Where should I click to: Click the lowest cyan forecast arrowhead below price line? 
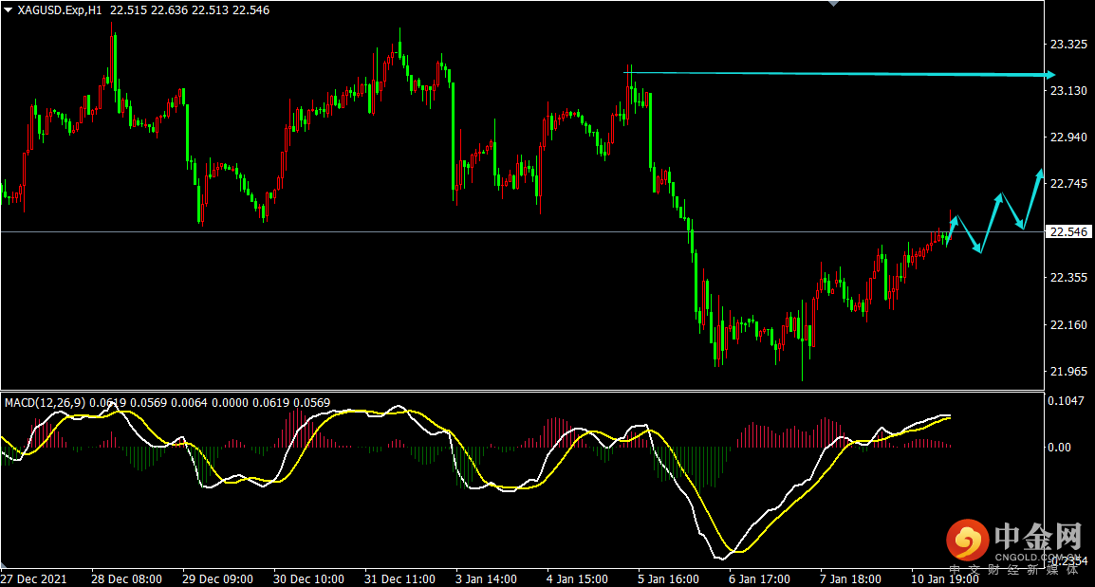point(980,249)
